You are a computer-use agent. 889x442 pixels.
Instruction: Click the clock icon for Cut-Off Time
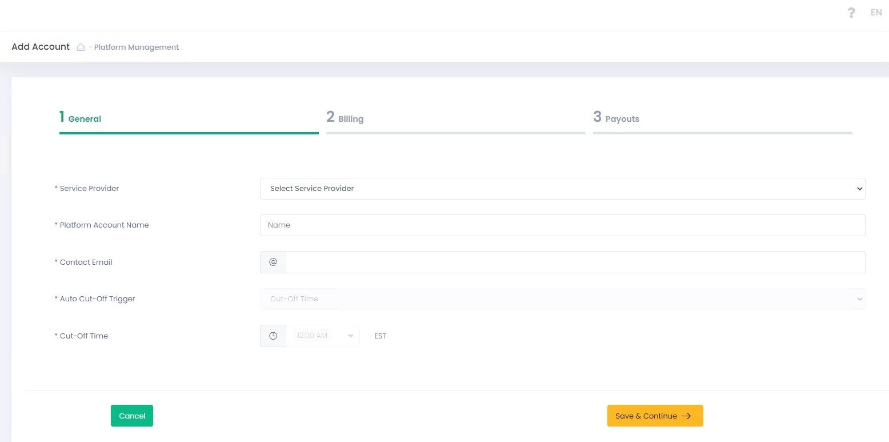click(273, 336)
